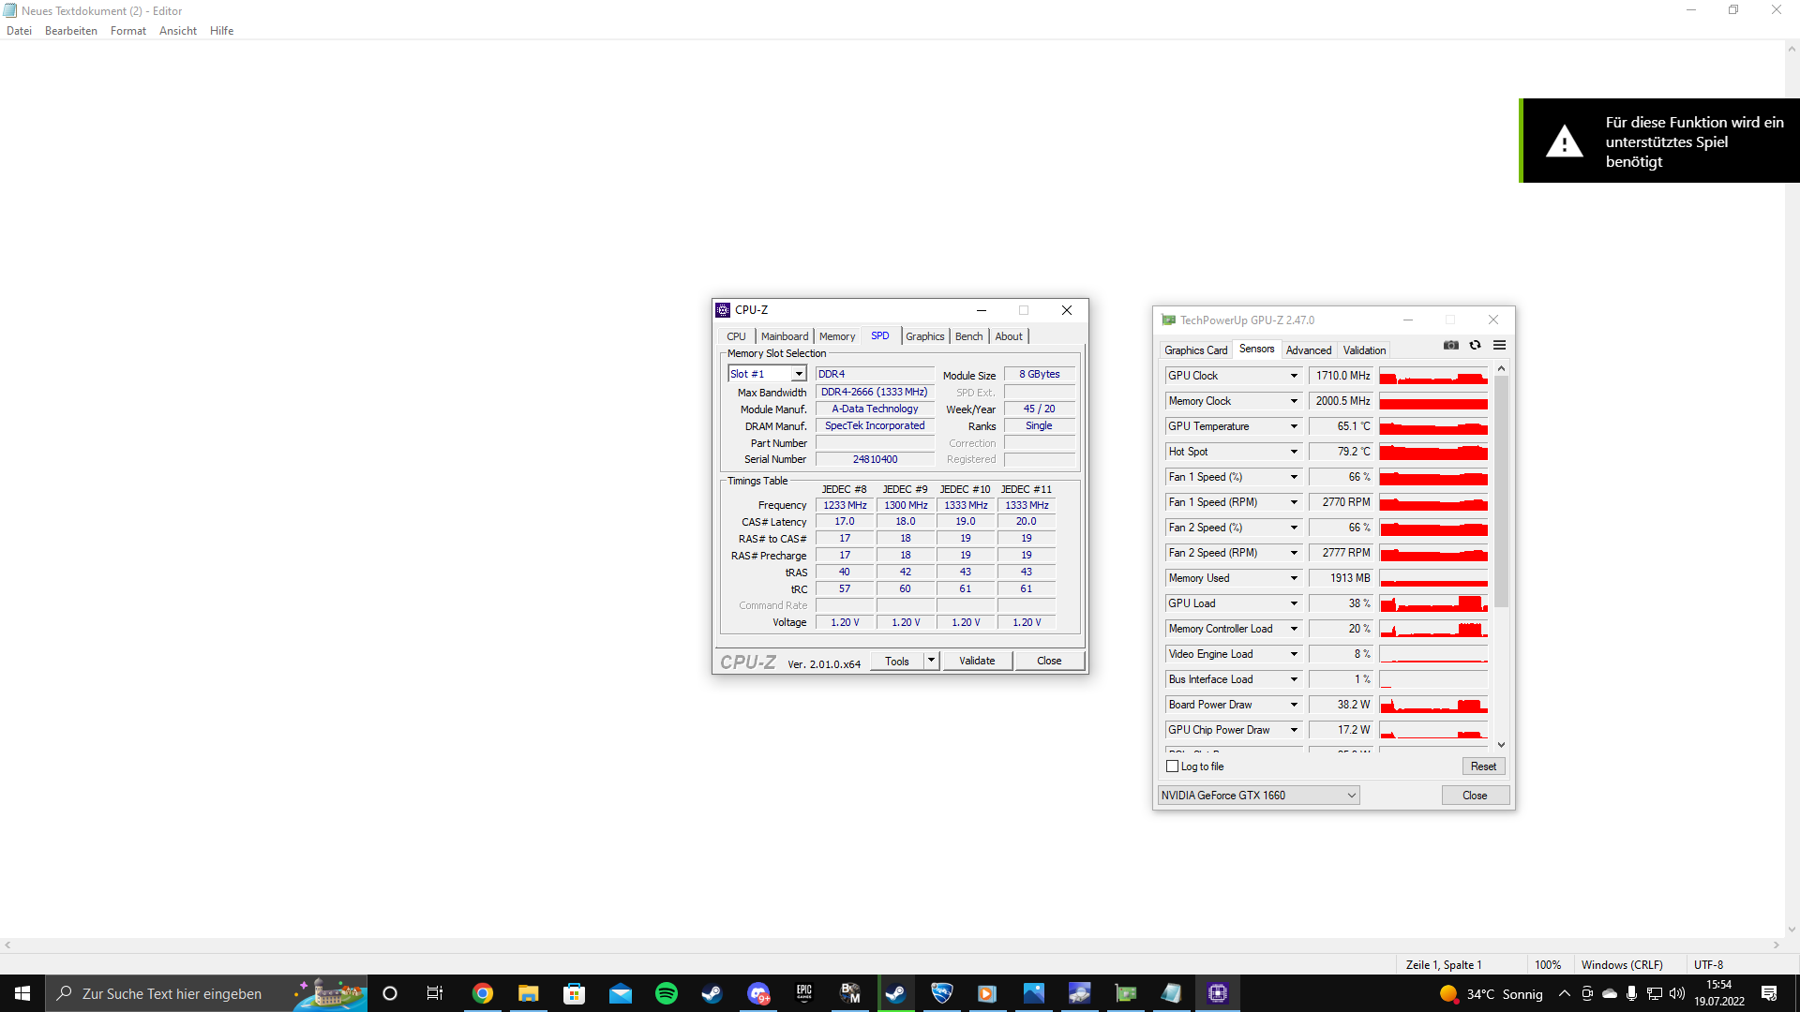
Task: Click the volume icon in the system tray
Action: 1677,993
